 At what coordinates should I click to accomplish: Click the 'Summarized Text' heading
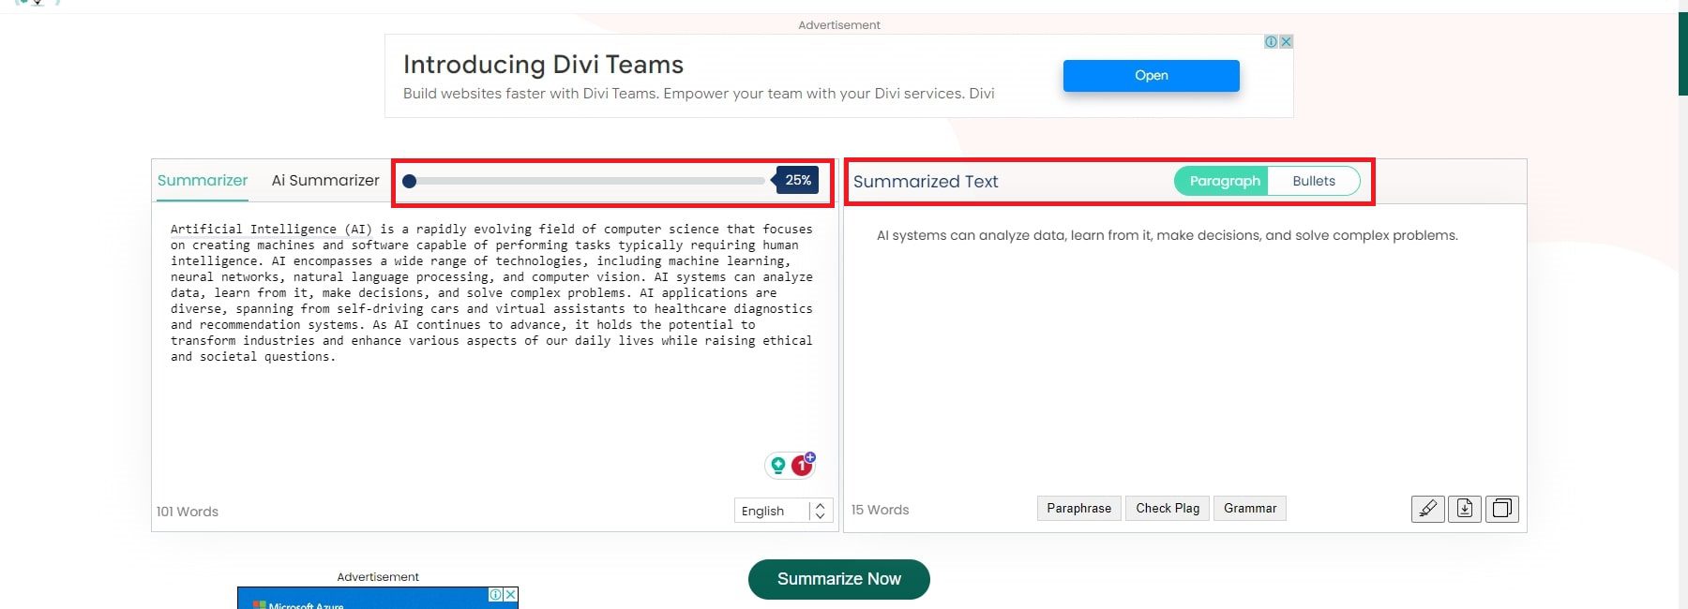(926, 182)
